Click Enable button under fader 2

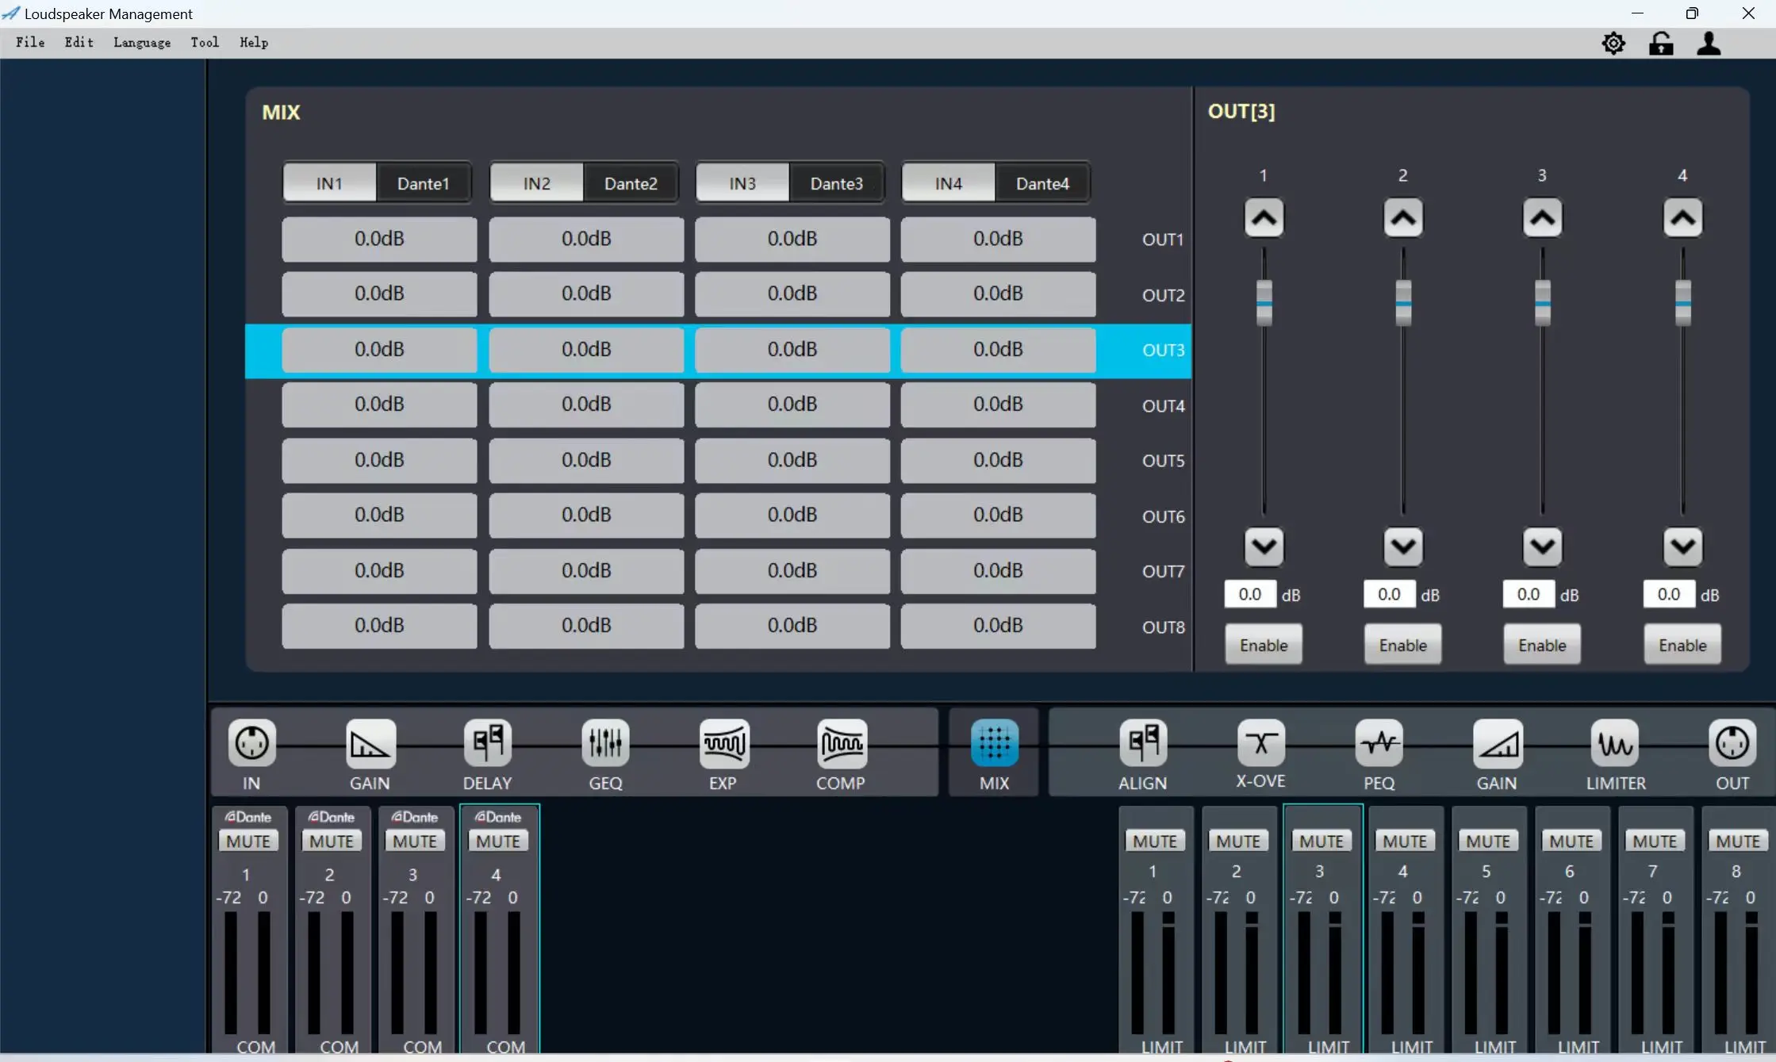[x=1403, y=645]
